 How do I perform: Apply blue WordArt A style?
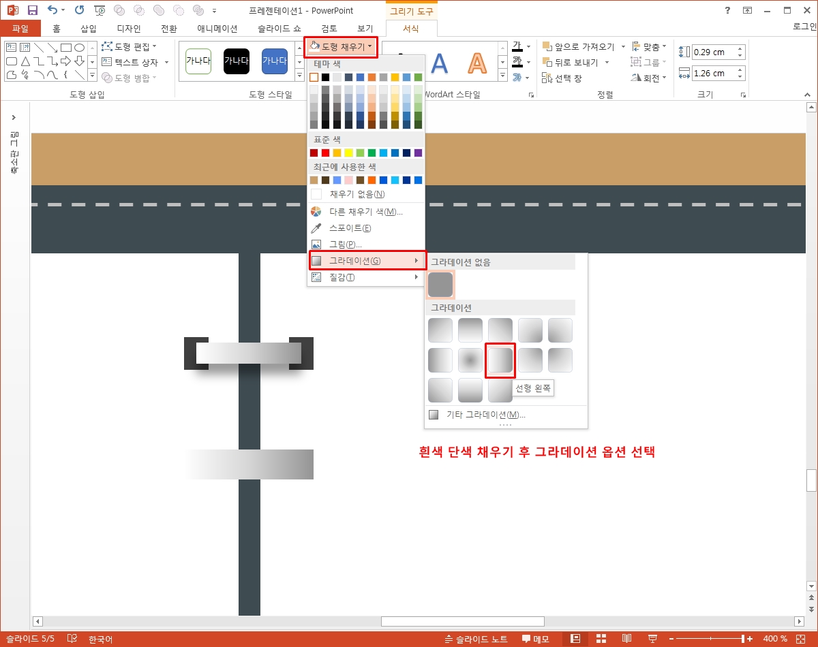click(x=440, y=63)
